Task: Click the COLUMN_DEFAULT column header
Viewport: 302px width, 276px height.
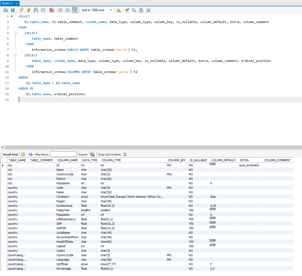Action: pos(224,160)
